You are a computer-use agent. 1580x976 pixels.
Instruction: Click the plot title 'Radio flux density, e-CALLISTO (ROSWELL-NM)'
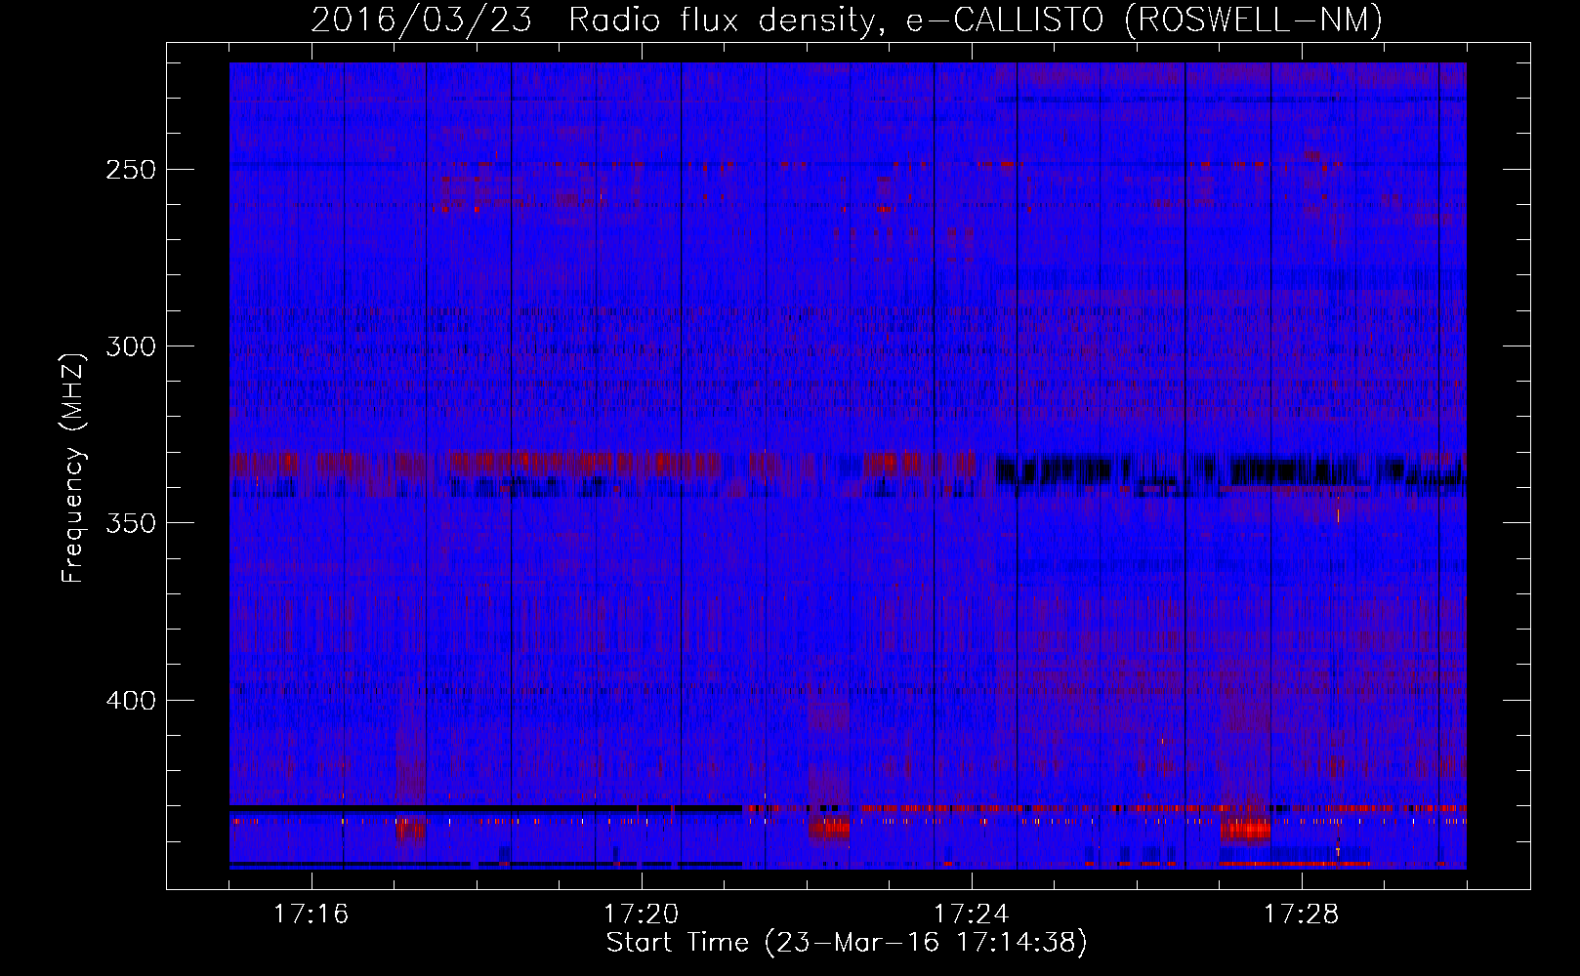976,20
